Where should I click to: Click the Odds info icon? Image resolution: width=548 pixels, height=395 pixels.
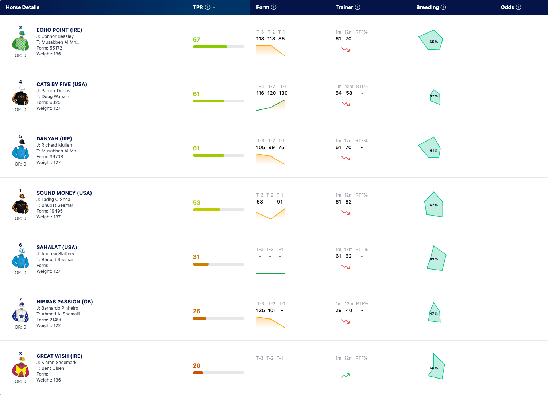pyautogui.click(x=518, y=7)
